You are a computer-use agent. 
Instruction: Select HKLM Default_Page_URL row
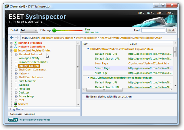coord(128,54)
